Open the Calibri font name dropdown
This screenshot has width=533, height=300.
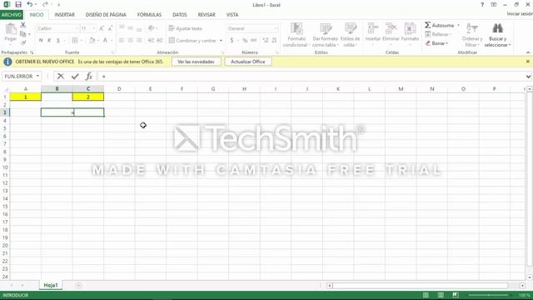(77, 28)
